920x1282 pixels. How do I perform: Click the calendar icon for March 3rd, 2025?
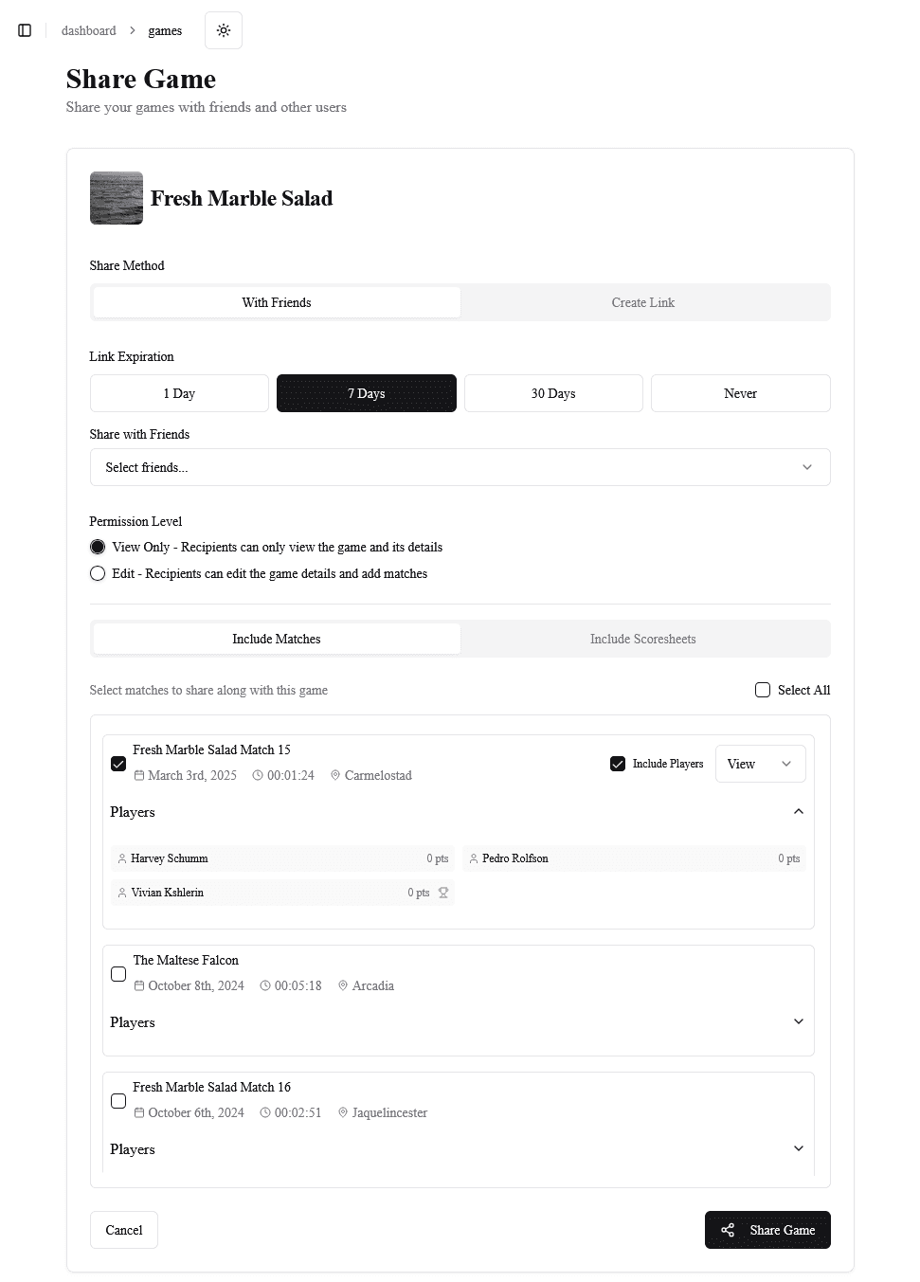pos(139,775)
